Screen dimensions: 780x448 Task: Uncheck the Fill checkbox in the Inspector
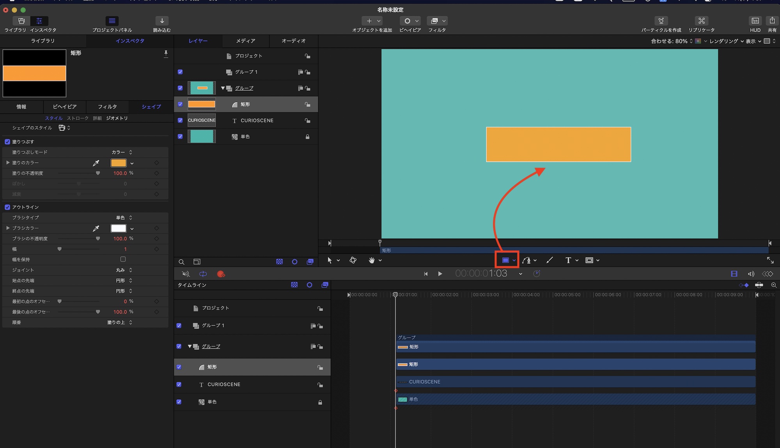[7, 142]
